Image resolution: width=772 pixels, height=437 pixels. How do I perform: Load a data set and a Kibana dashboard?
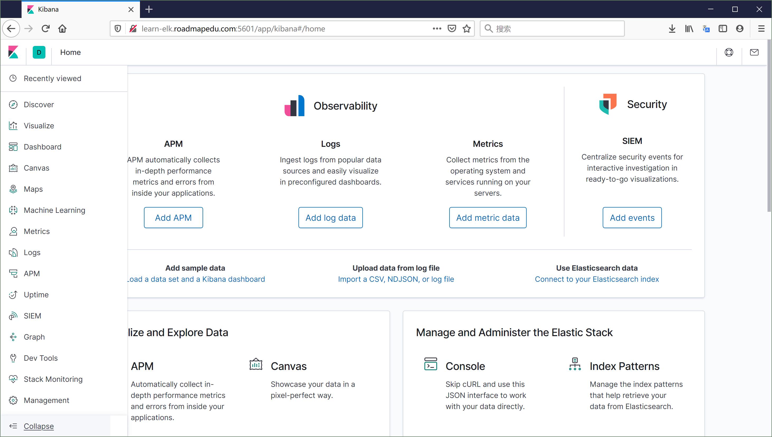click(x=195, y=279)
